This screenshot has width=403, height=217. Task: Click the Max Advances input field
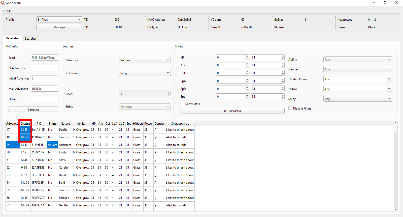[x=44, y=89]
